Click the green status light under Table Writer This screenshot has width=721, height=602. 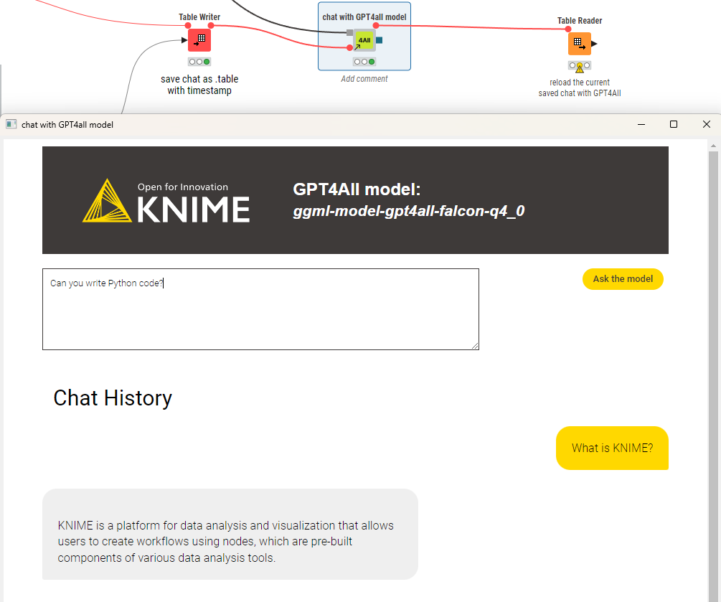[207, 62]
